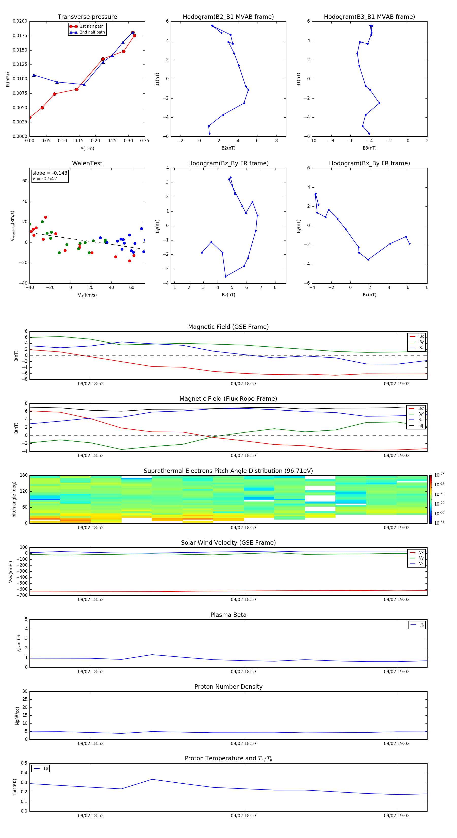Select the 'Hodogram(B2_B1 MVAB frame)' title
Viewport: 457px width, 838px height.
pyautogui.click(x=228, y=17)
